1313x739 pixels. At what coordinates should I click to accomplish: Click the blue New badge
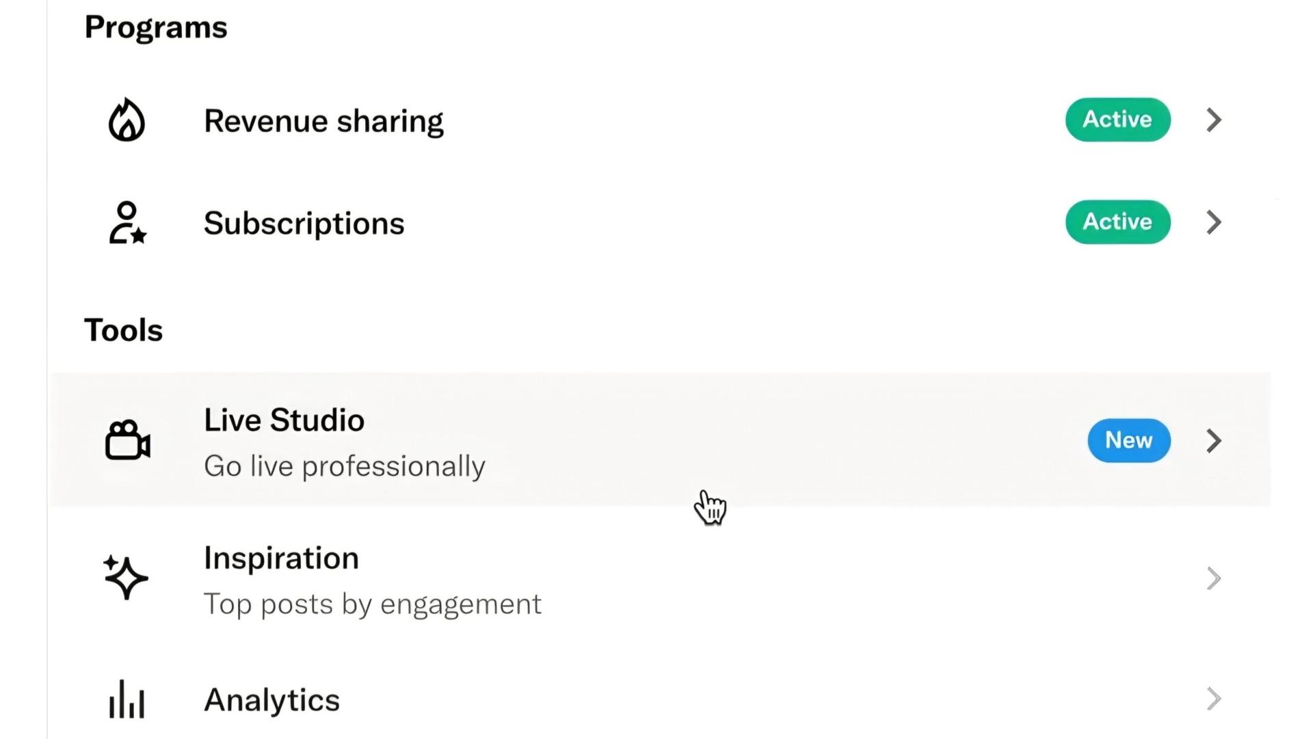click(1129, 440)
